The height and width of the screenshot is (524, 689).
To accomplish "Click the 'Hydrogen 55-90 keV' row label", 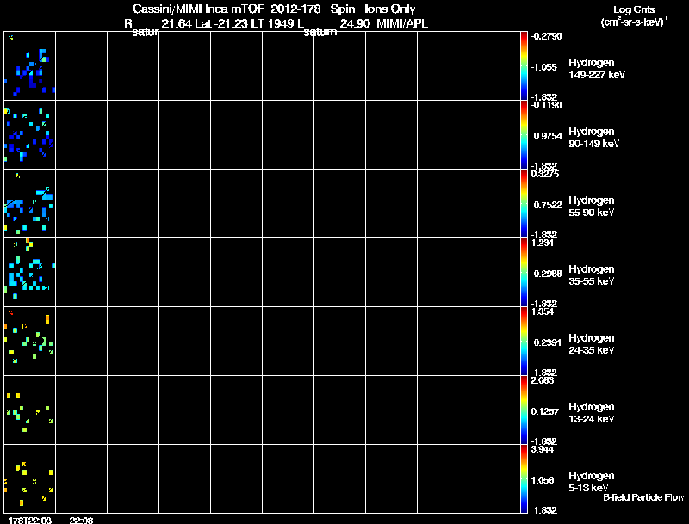I will [x=592, y=207].
